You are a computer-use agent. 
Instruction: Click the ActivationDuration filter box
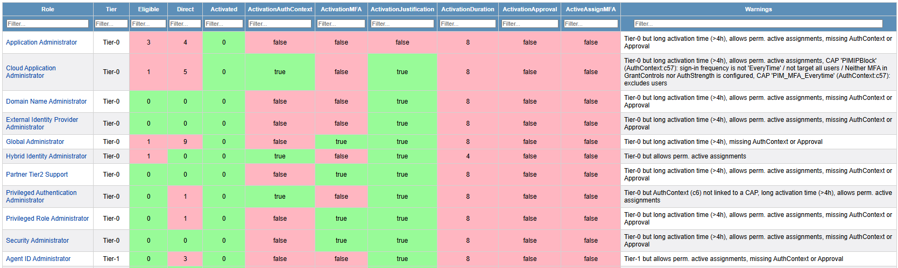(468, 24)
